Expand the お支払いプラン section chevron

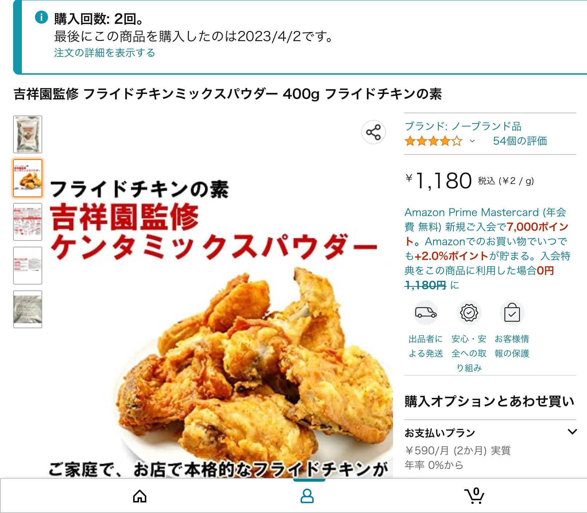pos(572,432)
